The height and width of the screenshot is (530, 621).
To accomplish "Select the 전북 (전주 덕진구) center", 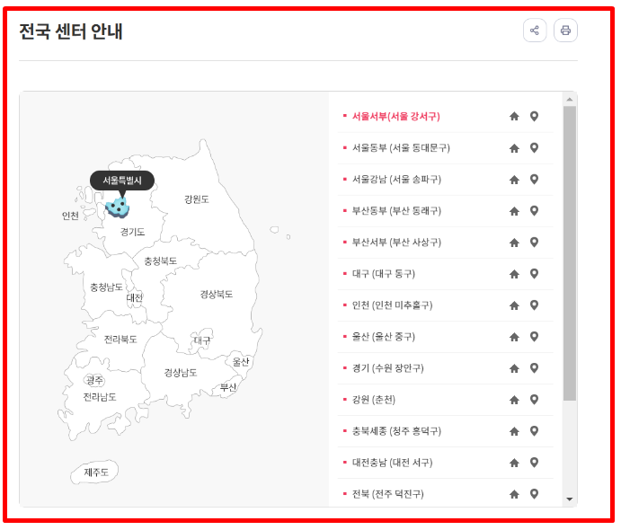I will click(387, 494).
